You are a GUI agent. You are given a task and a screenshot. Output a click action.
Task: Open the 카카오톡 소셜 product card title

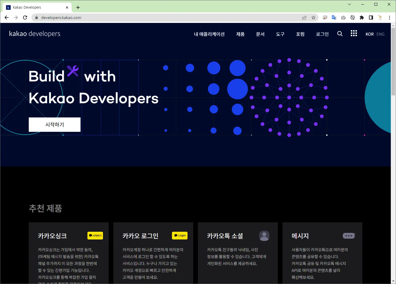tap(225, 236)
